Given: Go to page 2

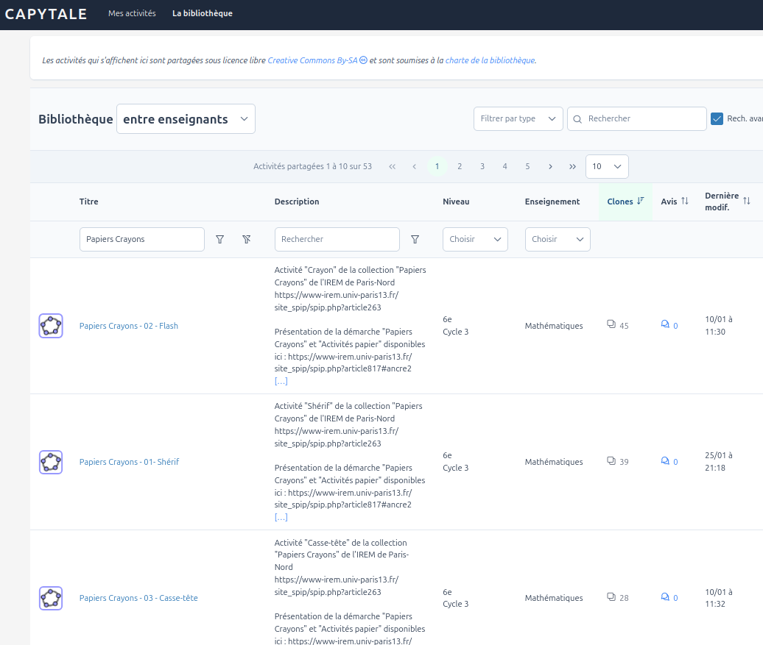Looking at the screenshot, I should click(460, 166).
